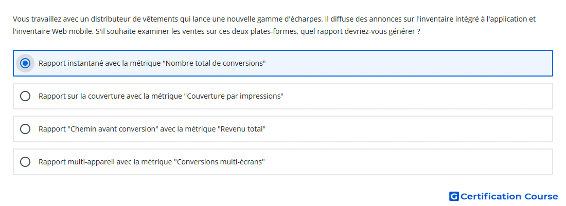Image resolution: width=566 pixels, height=206 pixels.
Task: Click the quoted metric "Conversions multi-écrans"
Action: click(220, 162)
